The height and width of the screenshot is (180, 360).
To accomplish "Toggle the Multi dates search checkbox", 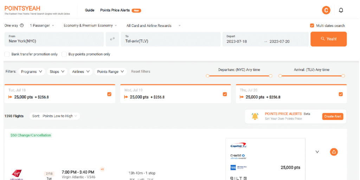I will [x=312, y=26].
